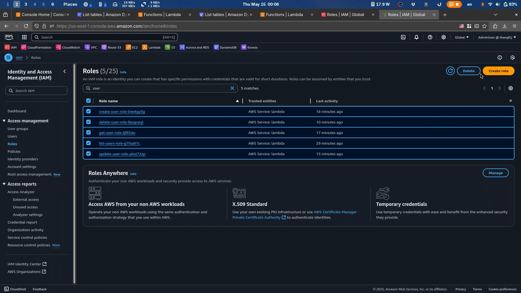The height and width of the screenshot is (293, 521).
Task: Open Places menu in top panel
Action: pos(70,4)
